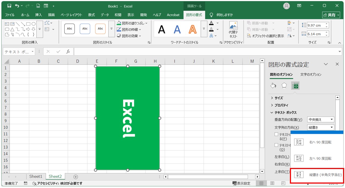Open the effects pentagon icon tab
This screenshot has height=188, width=345.
click(x=284, y=86)
